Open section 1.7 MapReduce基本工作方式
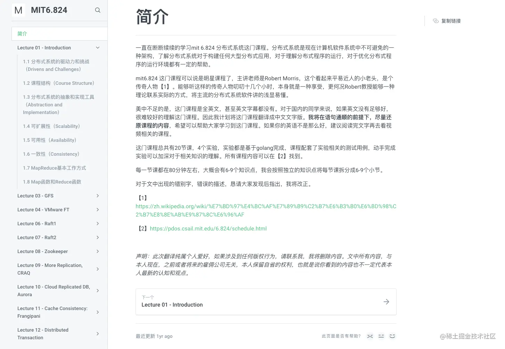 tap(55, 168)
